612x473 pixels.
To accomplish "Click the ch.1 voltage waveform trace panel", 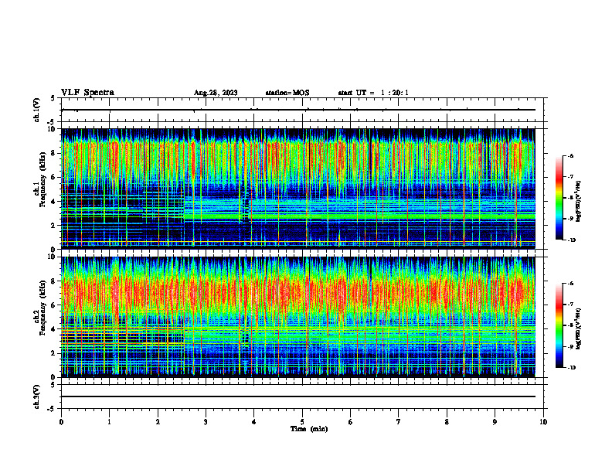I will 301,110.
